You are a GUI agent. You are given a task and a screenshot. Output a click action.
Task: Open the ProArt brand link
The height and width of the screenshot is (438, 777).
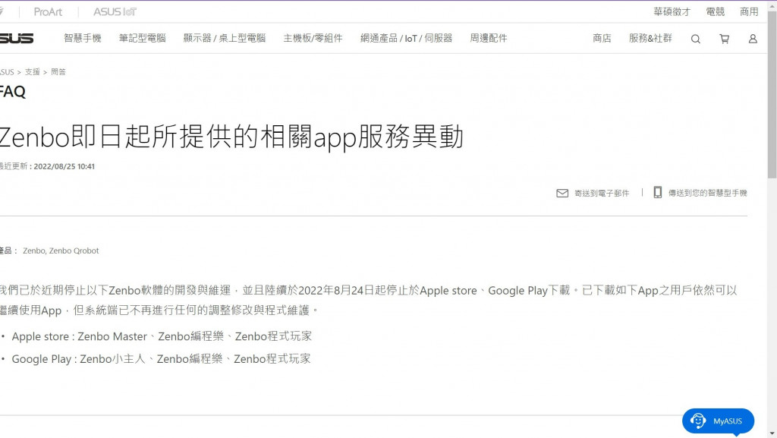coord(48,12)
